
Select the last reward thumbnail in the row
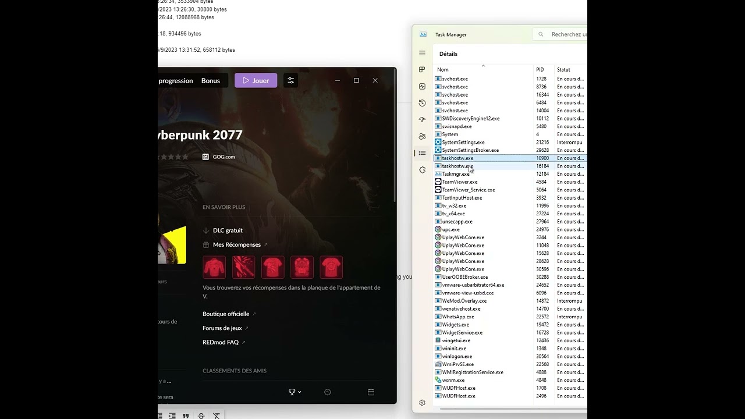pyautogui.click(x=331, y=267)
